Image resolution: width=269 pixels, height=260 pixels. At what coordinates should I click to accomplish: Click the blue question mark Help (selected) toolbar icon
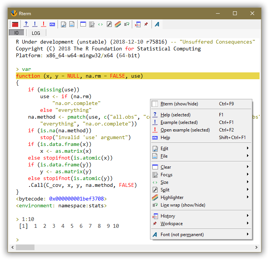point(26,24)
